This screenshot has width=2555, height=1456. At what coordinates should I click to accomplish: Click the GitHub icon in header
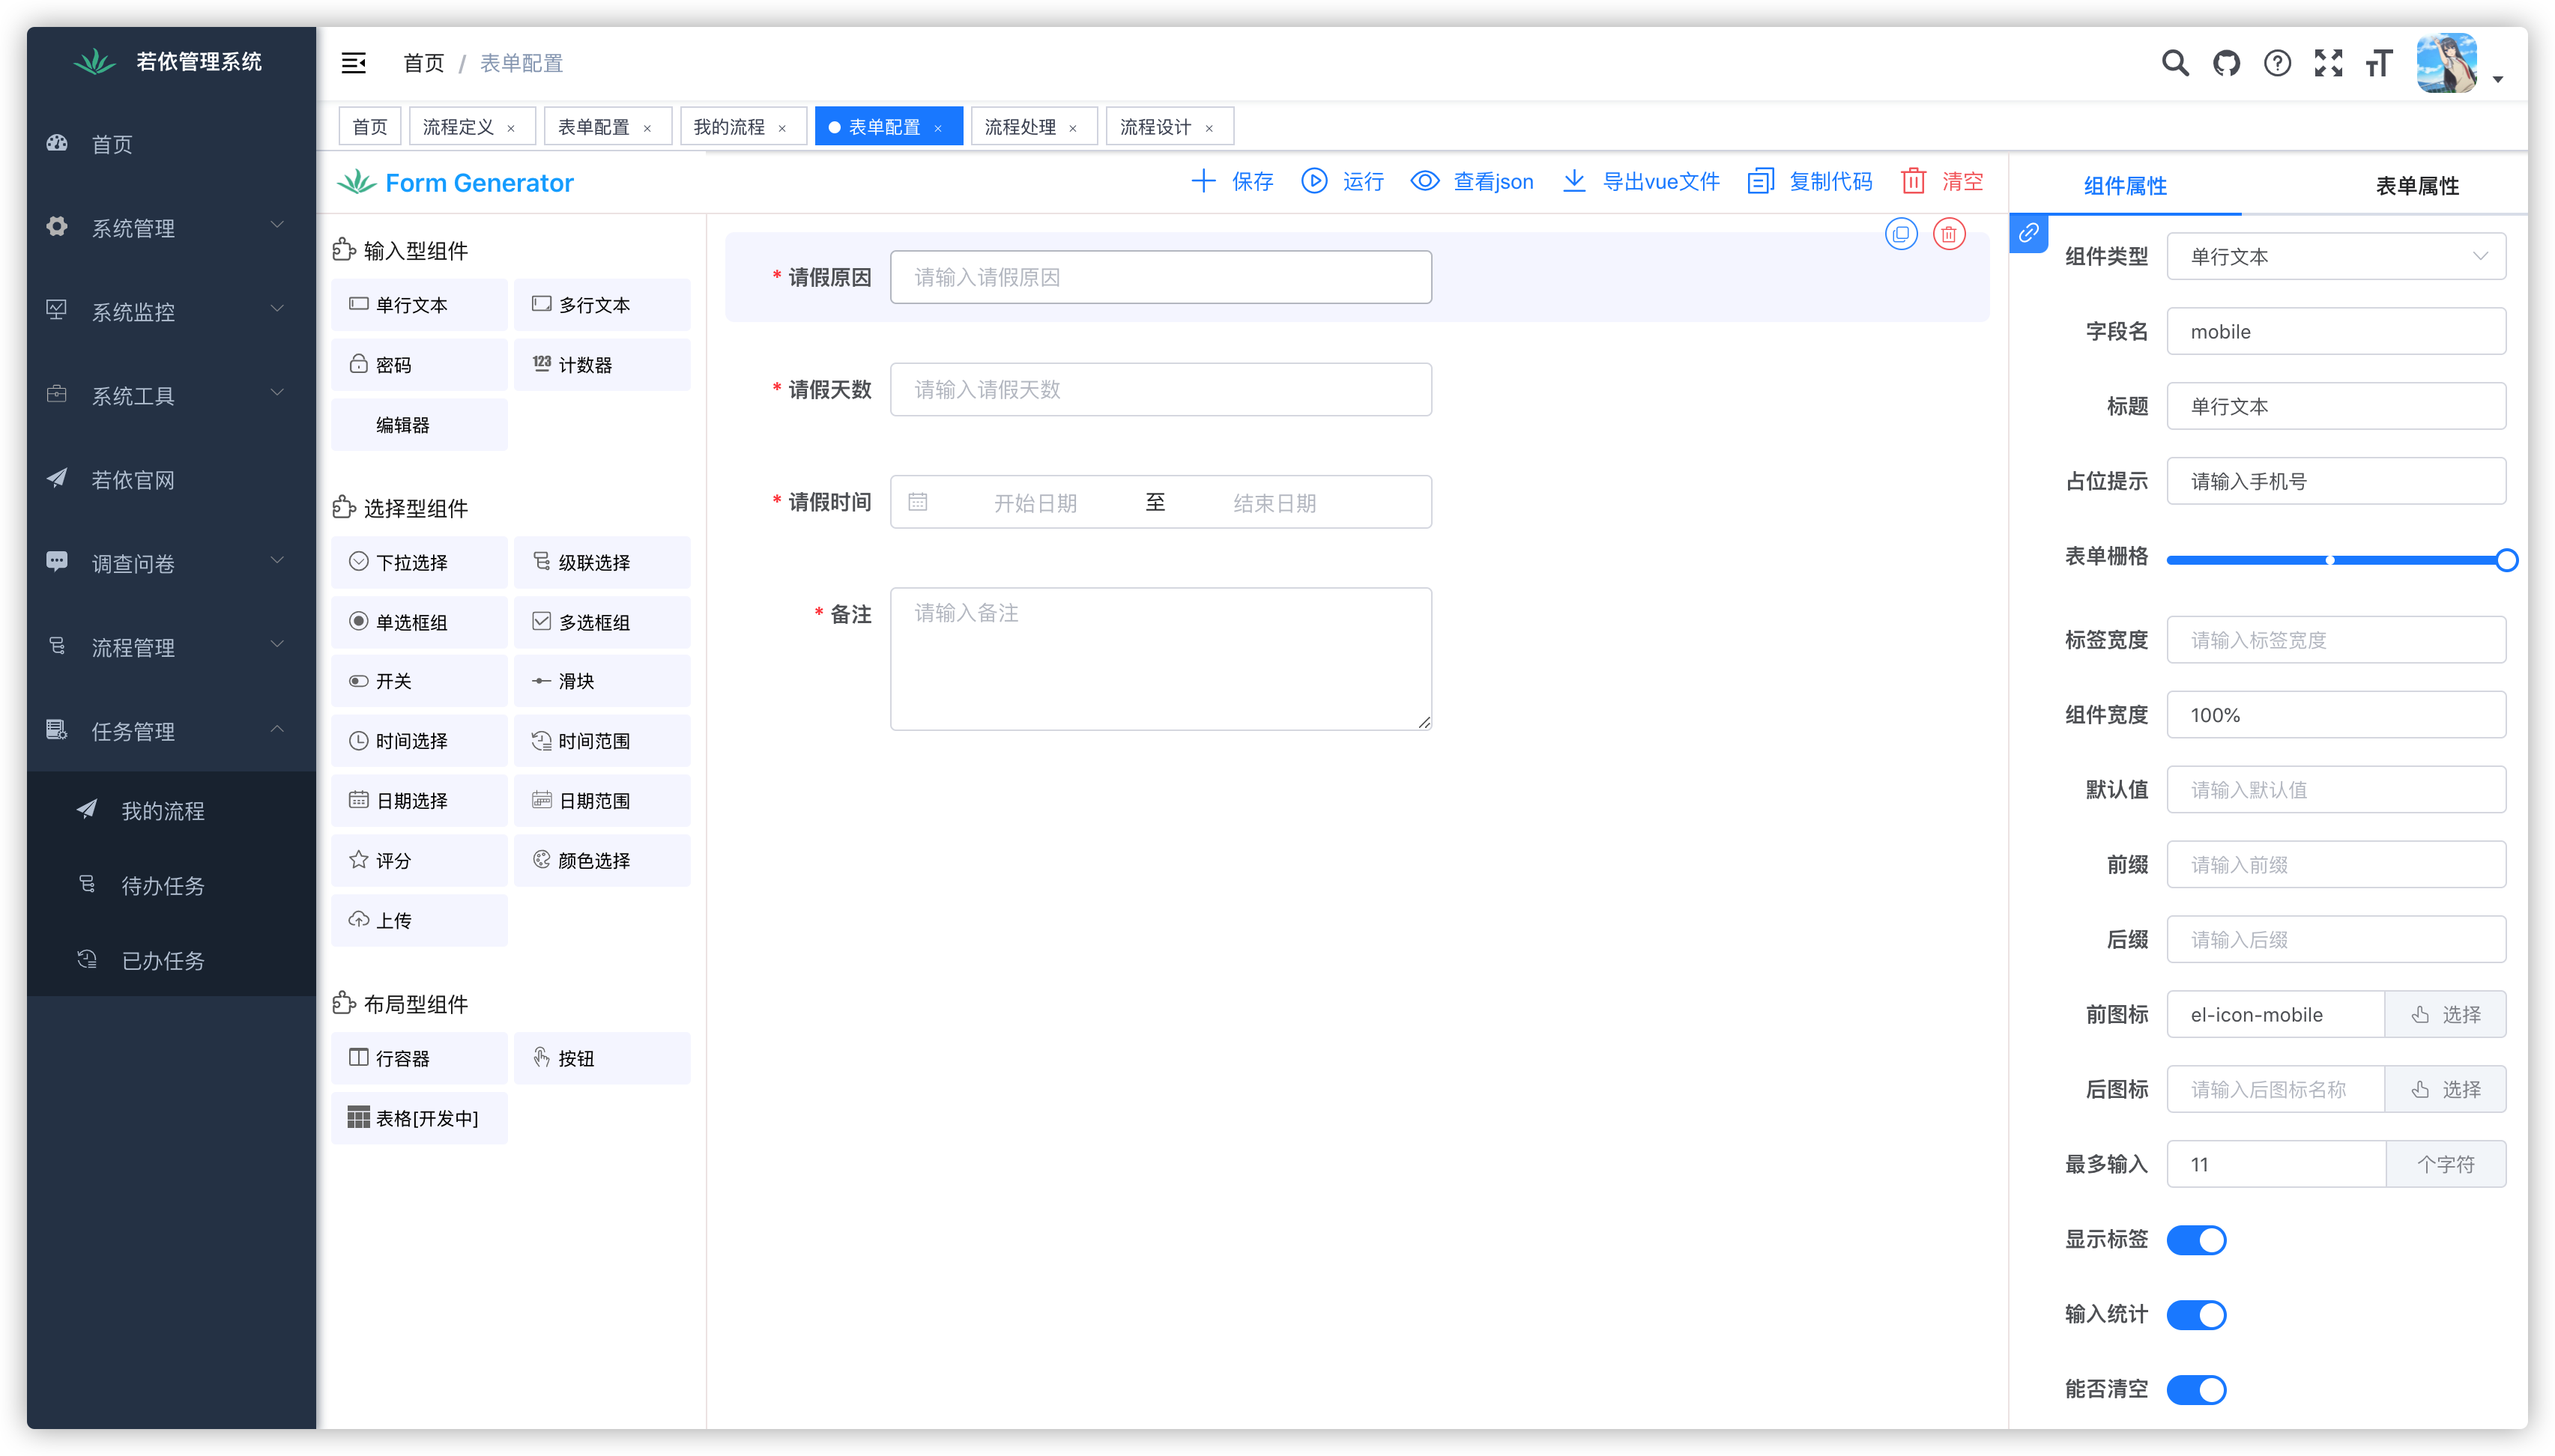[2226, 62]
